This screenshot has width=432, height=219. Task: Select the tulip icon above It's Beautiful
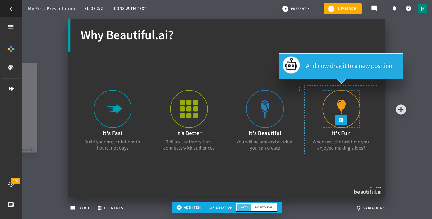point(265,109)
